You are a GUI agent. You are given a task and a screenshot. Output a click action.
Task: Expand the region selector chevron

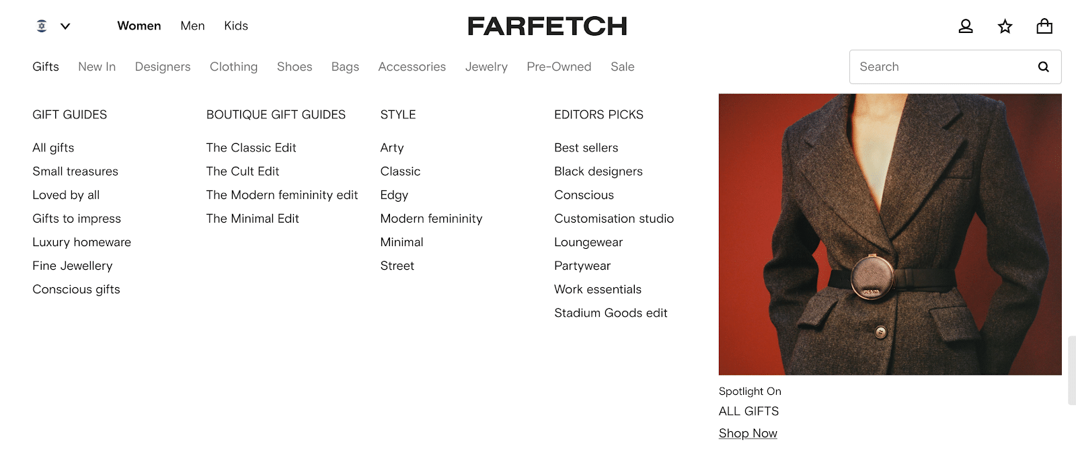coord(65,26)
